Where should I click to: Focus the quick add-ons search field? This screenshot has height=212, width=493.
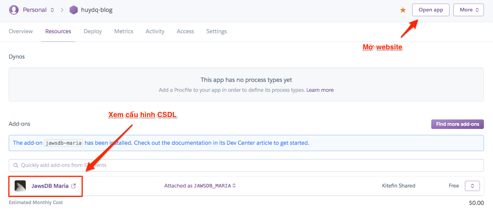point(246,165)
